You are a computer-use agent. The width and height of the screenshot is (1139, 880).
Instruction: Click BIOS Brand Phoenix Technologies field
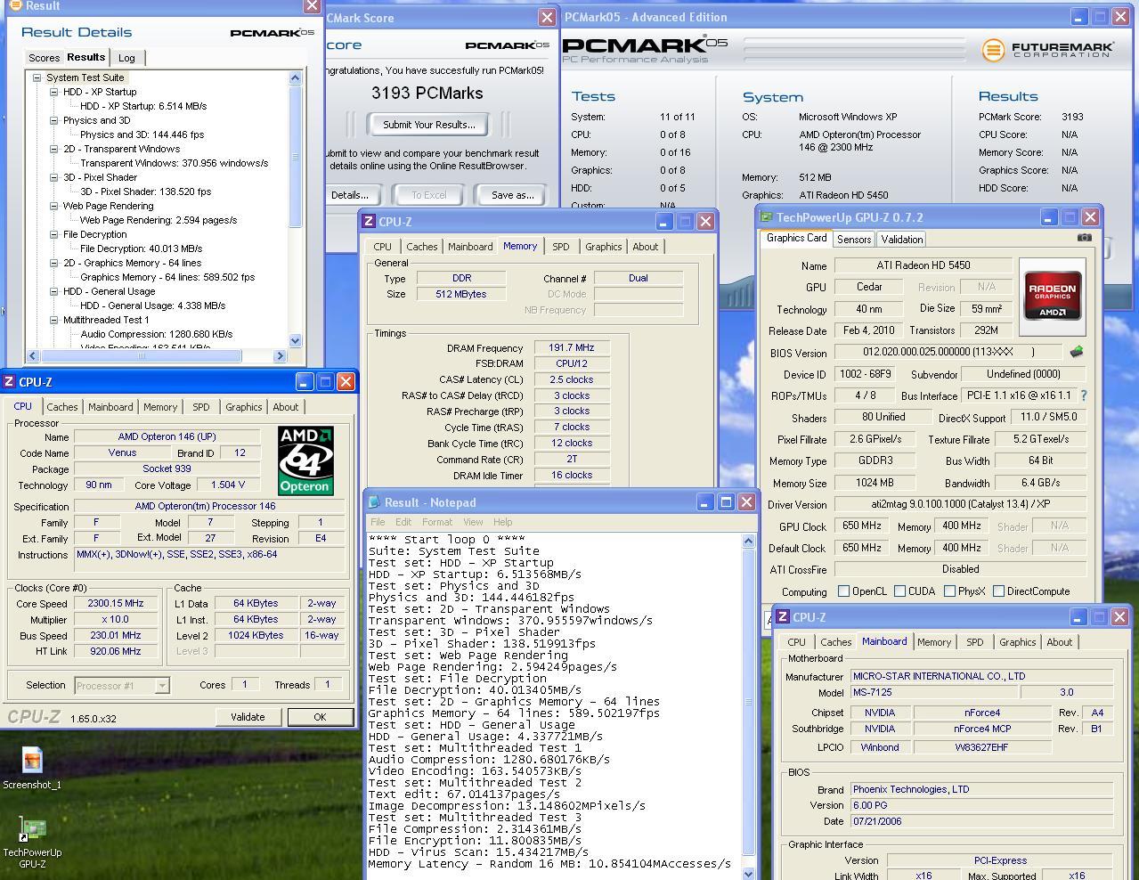[981, 789]
